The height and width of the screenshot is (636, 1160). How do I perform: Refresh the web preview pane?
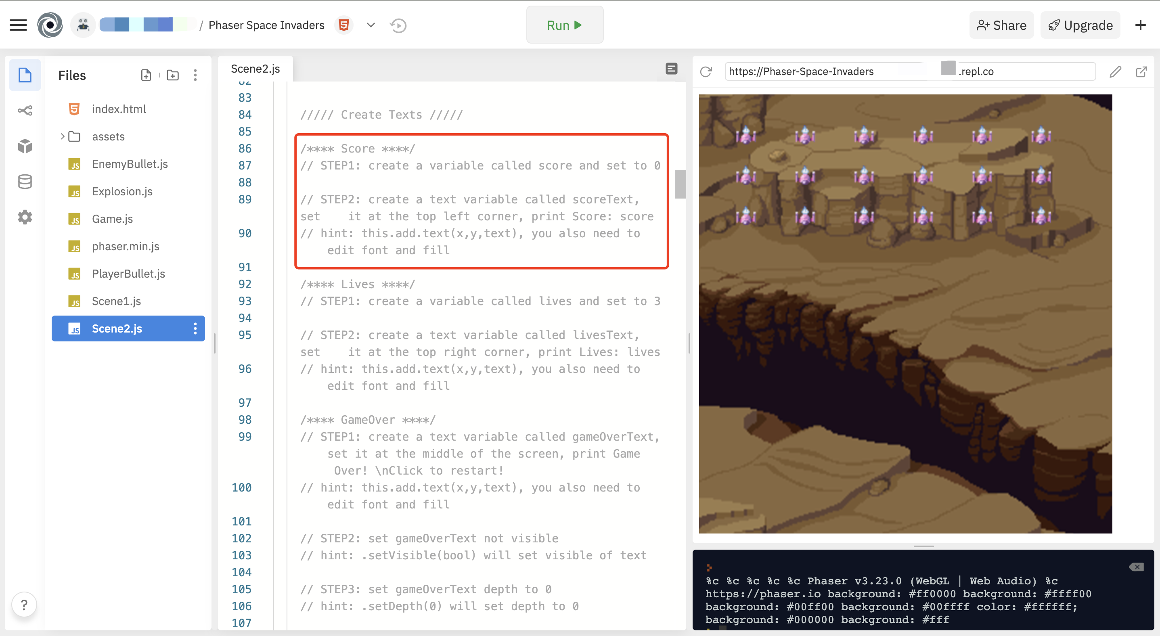click(x=706, y=71)
